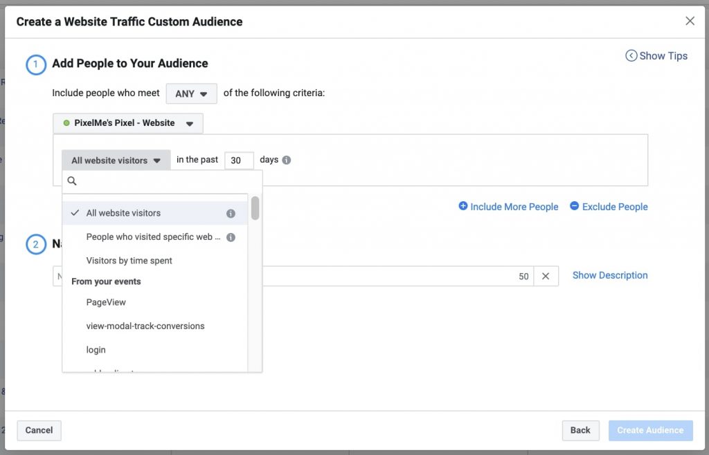Click the days number input field
The width and height of the screenshot is (709, 455).
(x=239, y=160)
